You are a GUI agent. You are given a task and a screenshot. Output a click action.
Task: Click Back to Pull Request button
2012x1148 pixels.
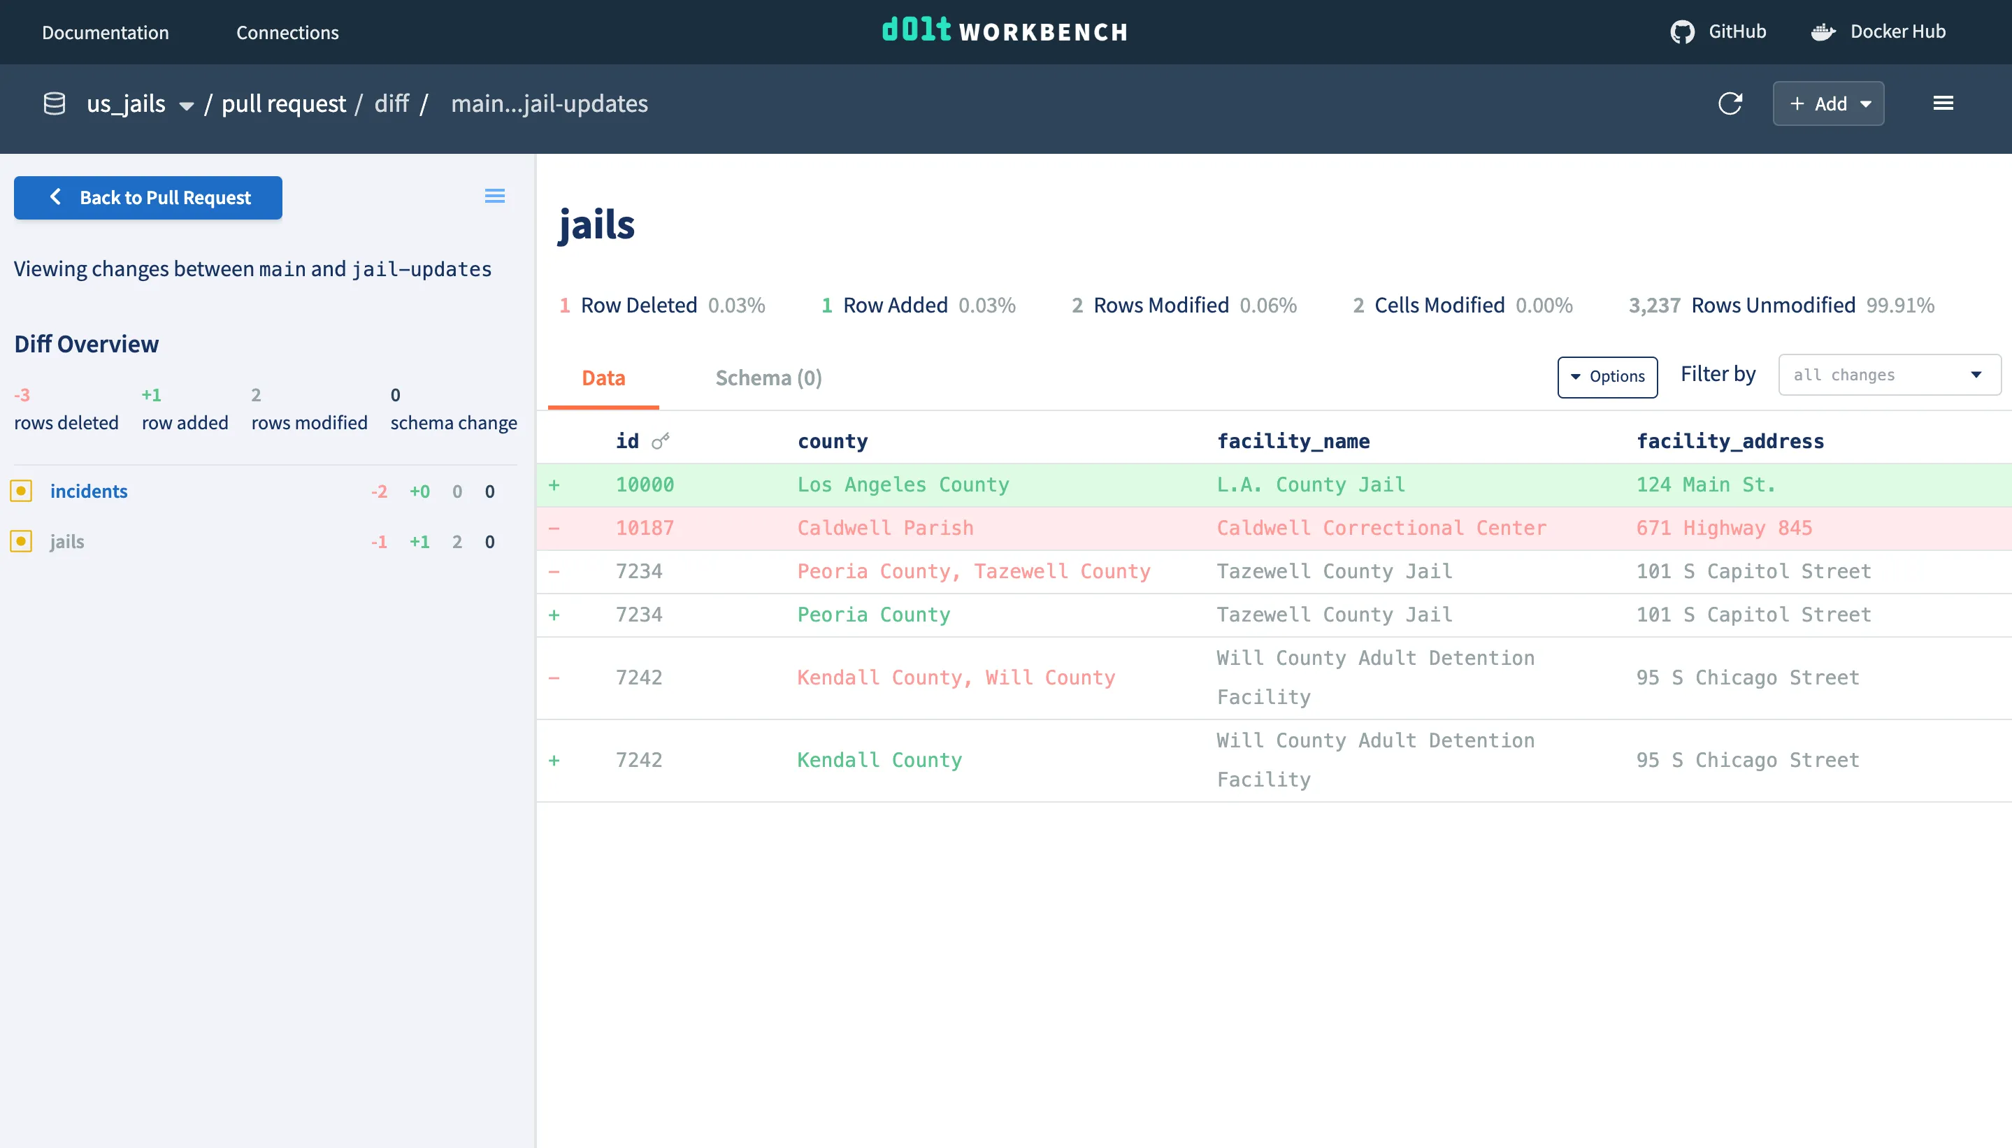148,197
